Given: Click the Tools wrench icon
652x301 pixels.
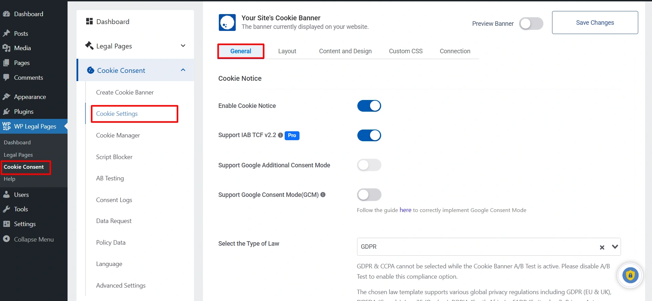Looking at the screenshot, I should (6, 209).
